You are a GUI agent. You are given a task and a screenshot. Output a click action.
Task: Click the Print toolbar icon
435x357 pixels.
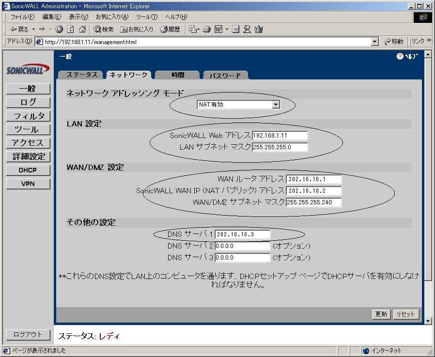pos(206,29)
